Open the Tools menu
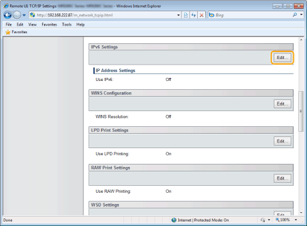 67,24
